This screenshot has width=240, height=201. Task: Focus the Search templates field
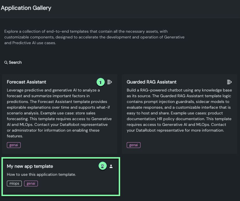(x=15, y=63)
